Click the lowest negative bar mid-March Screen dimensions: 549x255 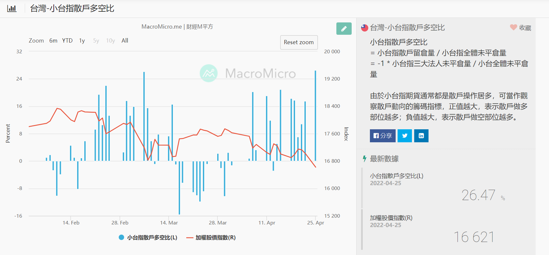(179, 187)
